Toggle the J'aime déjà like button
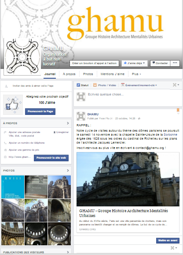183x255 pixels. click(135, 63)
